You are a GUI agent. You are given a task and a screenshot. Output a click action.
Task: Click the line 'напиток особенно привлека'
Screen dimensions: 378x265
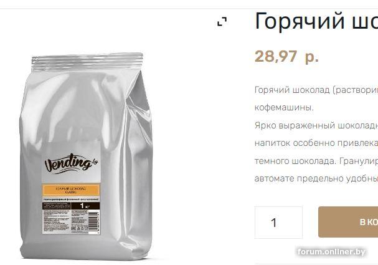pyautogui.click(x=316, y=143)
